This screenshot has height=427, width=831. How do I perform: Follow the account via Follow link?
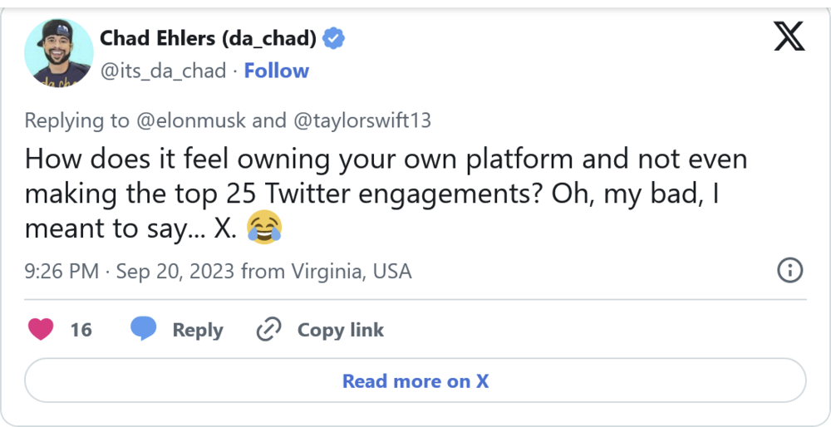point(276,71)
